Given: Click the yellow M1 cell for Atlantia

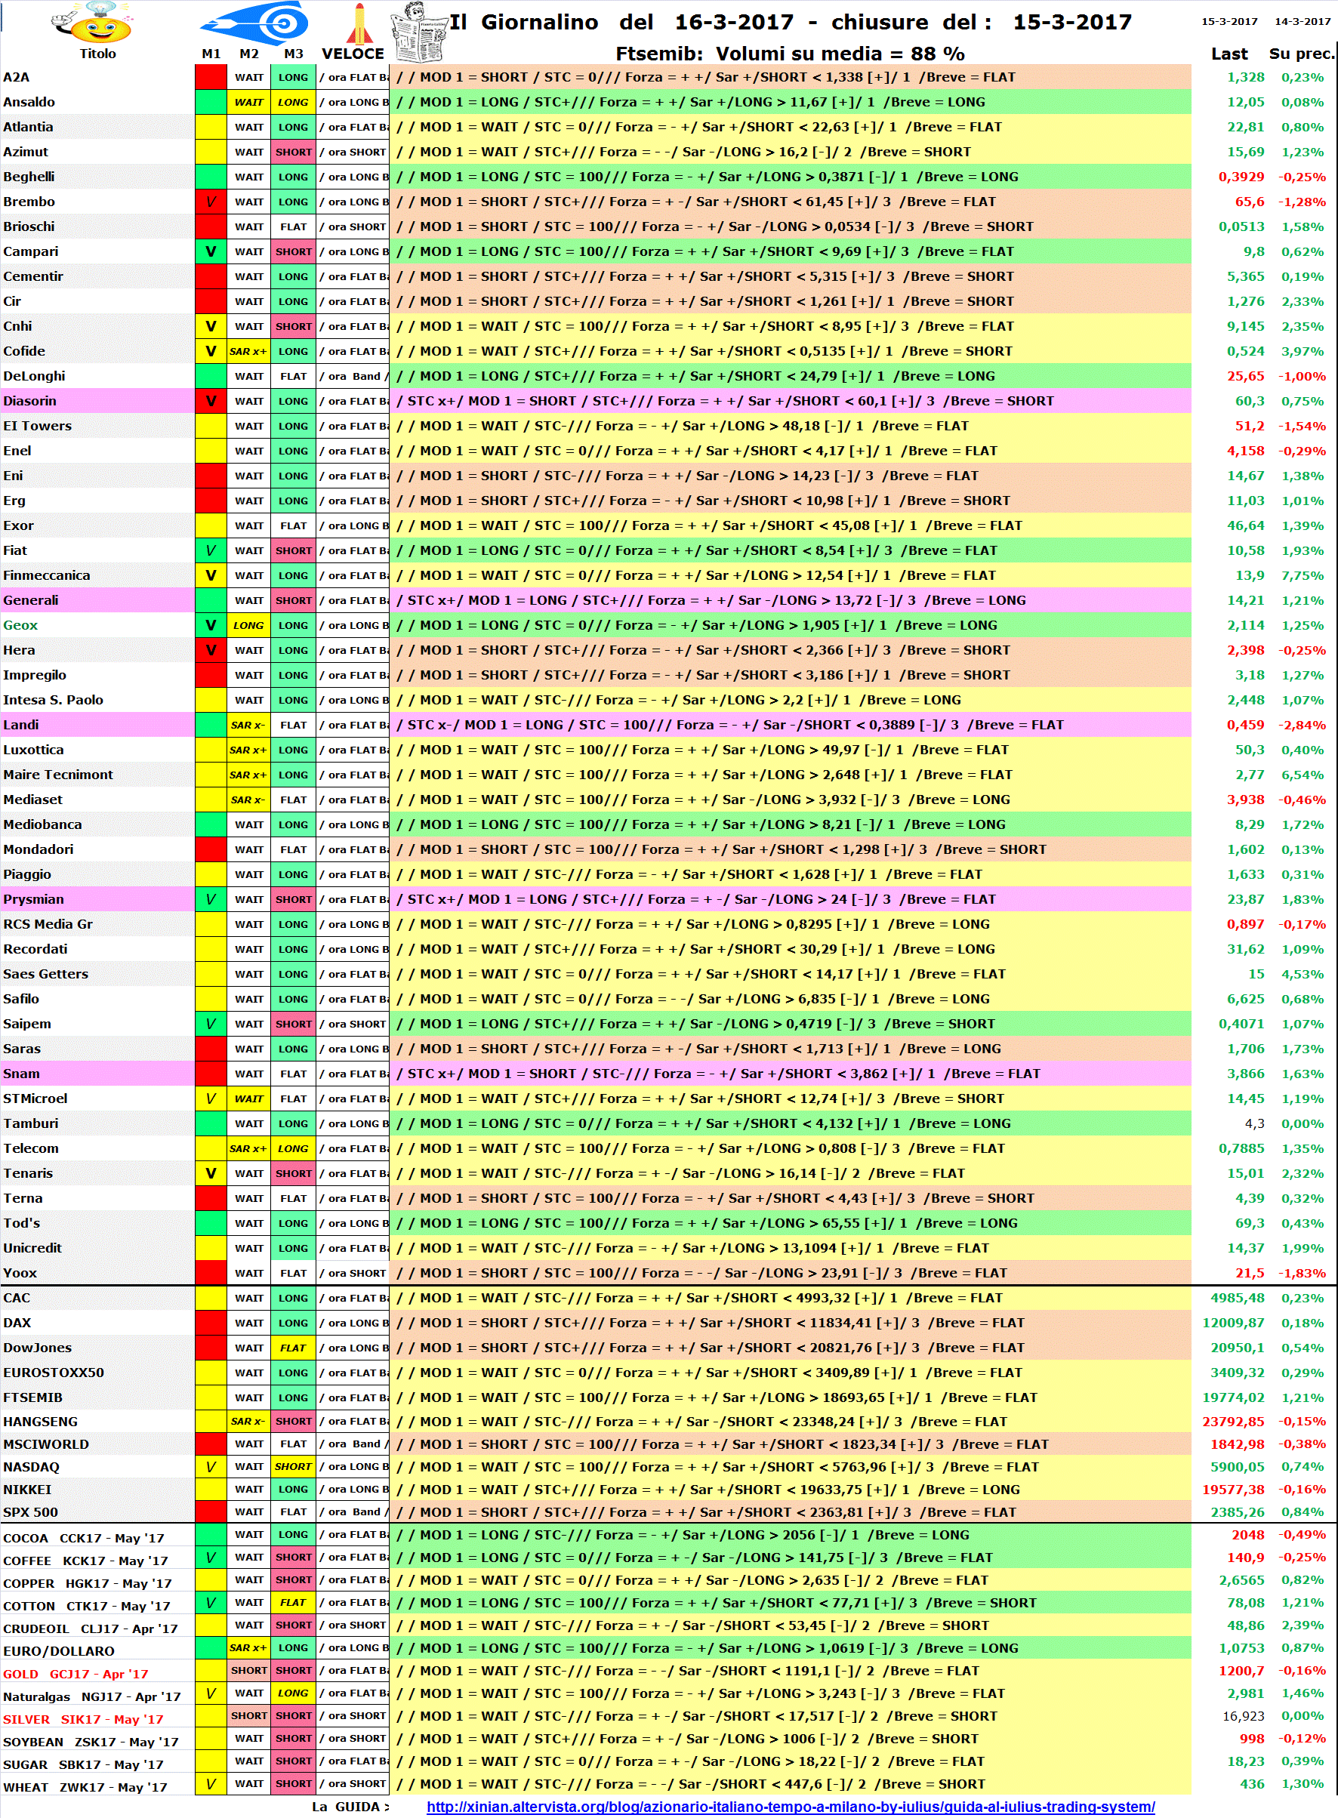Looking at the screenshot, I should pos(211,127).
